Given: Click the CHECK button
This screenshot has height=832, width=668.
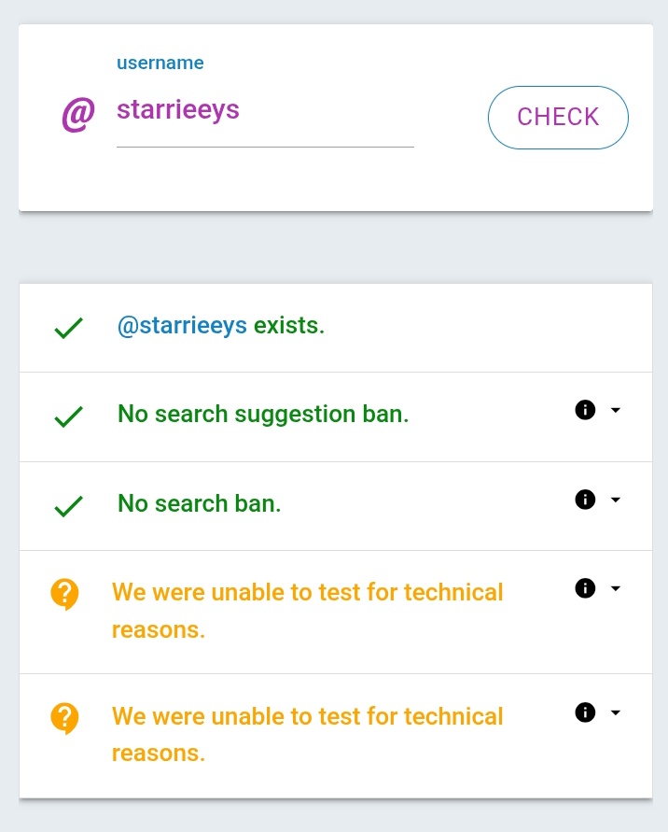Looking at the screenshot, I should click(558, 118).
